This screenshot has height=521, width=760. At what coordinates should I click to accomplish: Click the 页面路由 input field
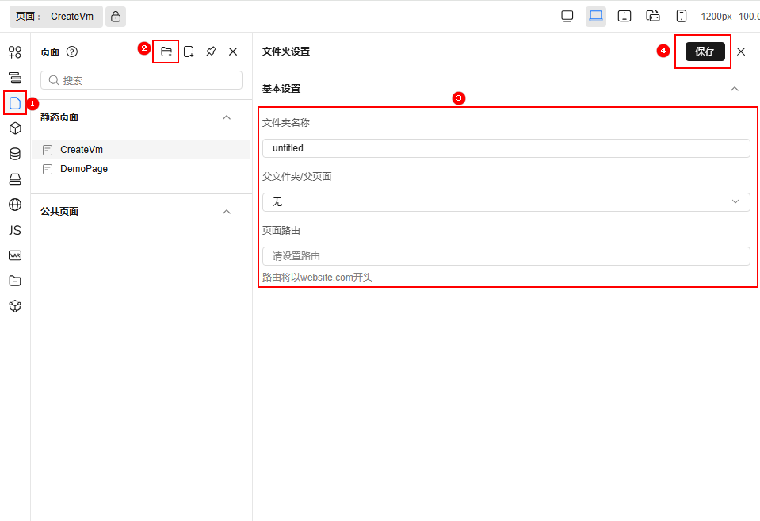506,256
